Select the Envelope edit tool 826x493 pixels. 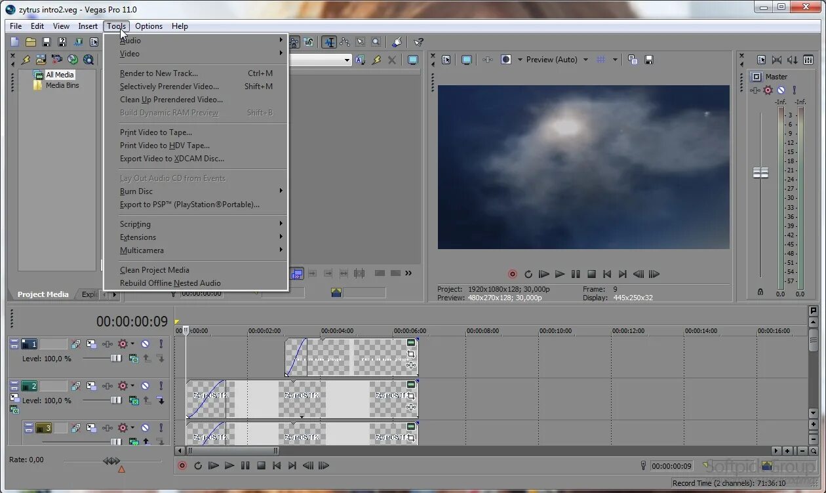click(345, 42)
